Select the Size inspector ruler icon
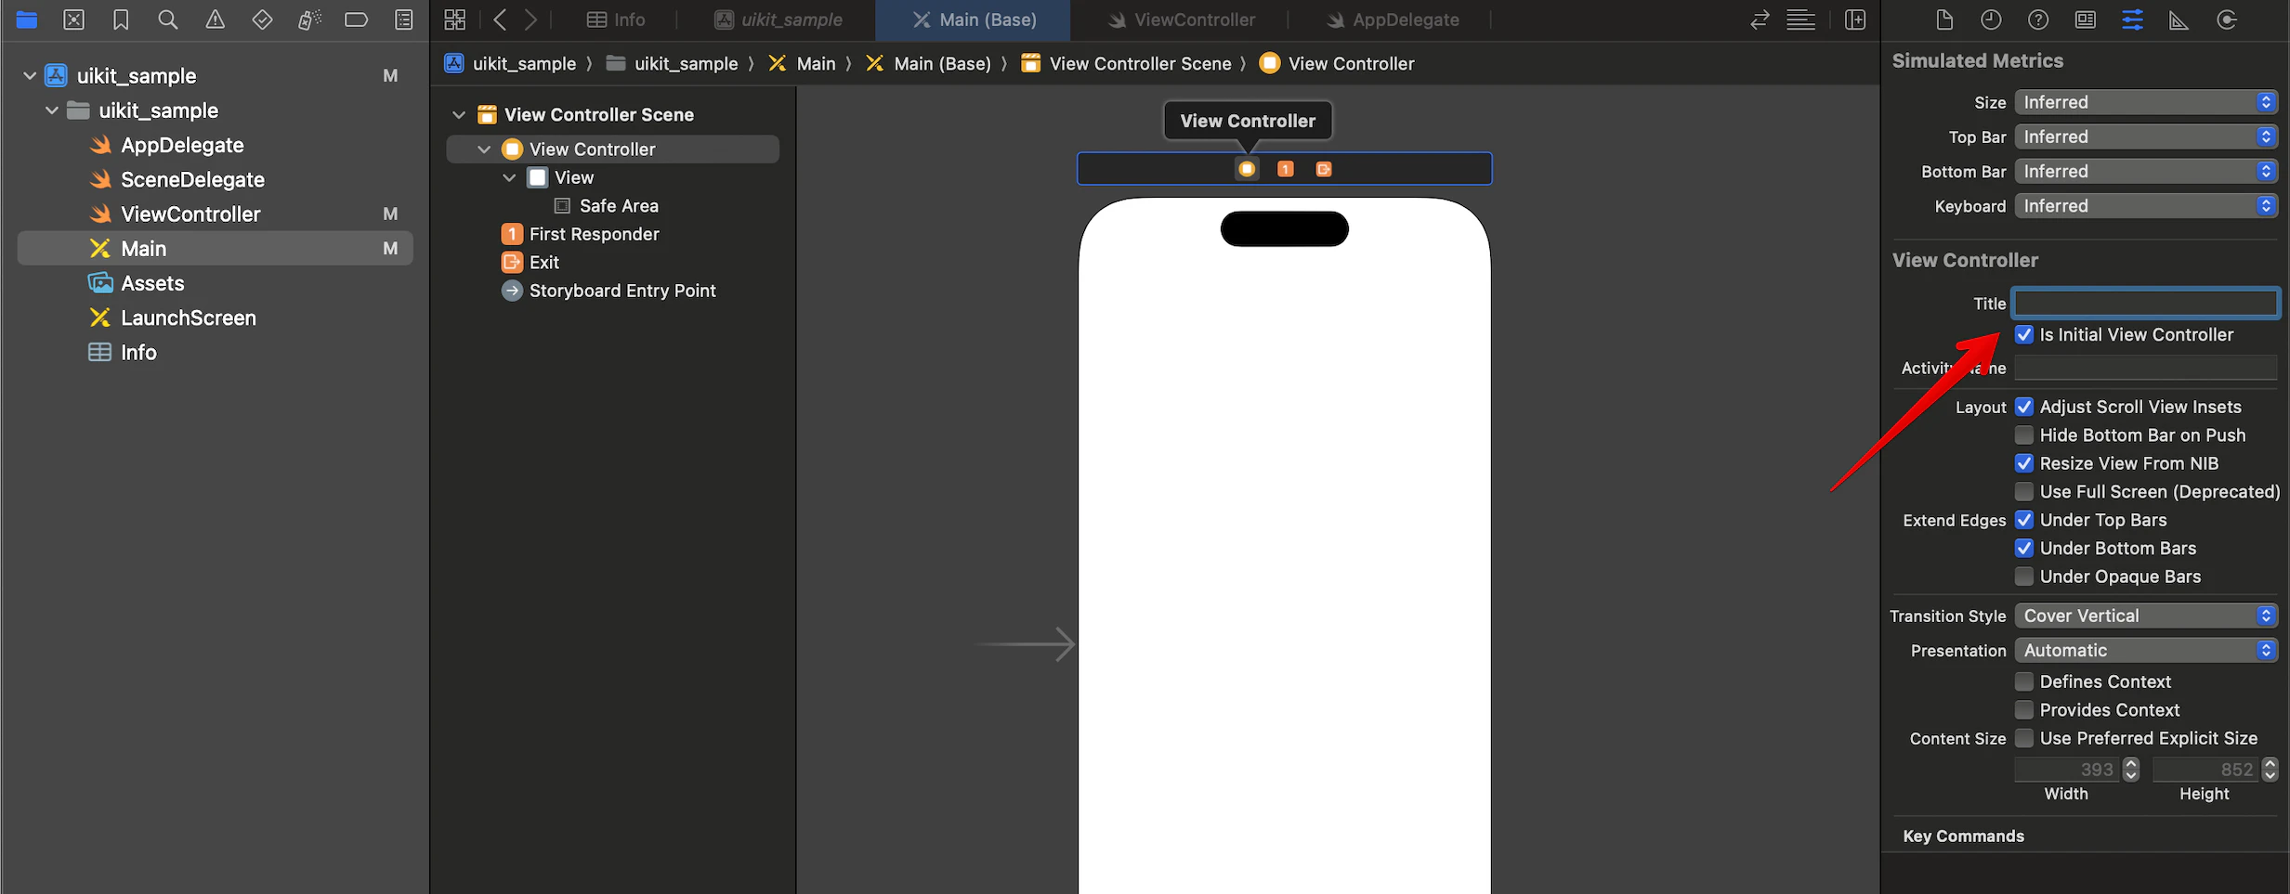 [x=2179, y=19]
